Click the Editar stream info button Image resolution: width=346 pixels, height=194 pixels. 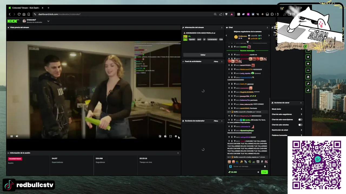point(203,55)
